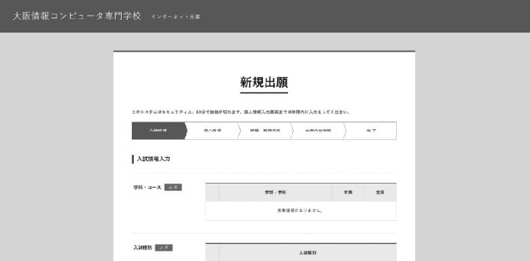
Task: Click the 入試種別 field label
Action: [143, 248]
